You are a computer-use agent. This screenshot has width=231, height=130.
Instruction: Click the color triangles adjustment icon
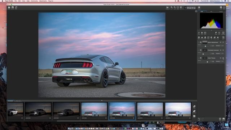pyautogui.click(x=205, y=38)
